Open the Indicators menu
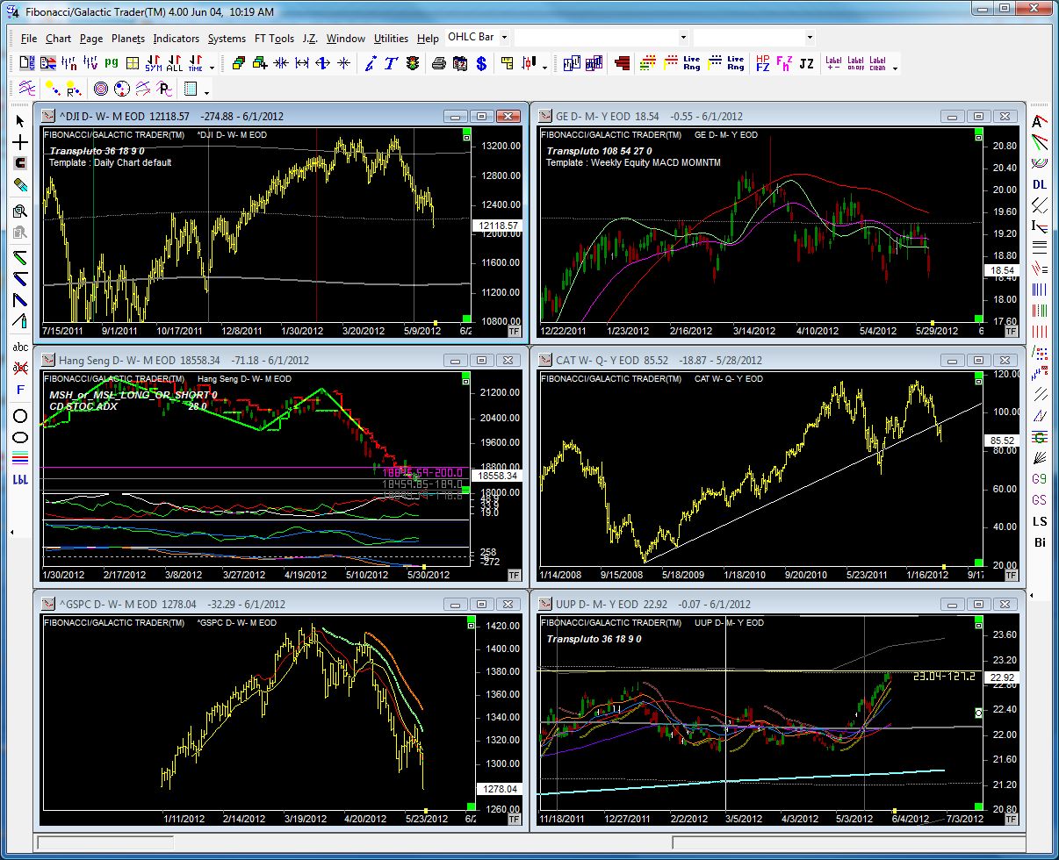The width and height of the screenshot is (1059, 860). pyautogui.click(x=176, y=38)
